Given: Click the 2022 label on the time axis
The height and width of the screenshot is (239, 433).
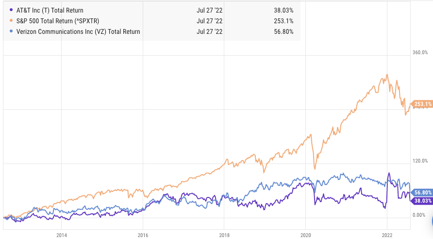Looking at the screenshot, I should pos(386,236).
